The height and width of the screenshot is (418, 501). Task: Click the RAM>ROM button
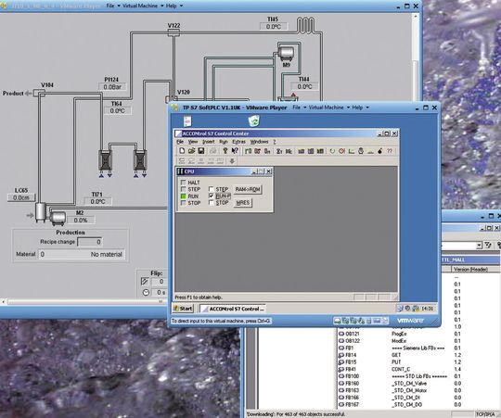(x=248, y=189)
